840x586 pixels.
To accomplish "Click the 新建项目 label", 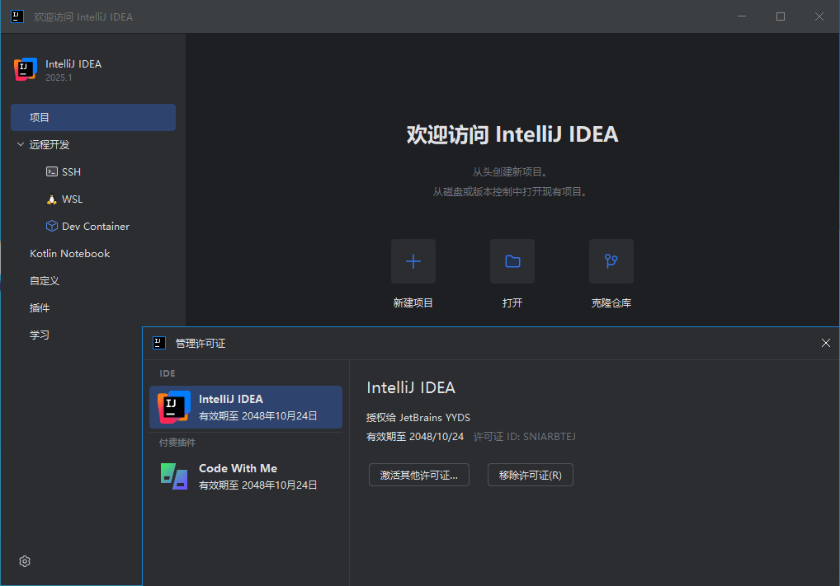I will [x=413, y=303].
